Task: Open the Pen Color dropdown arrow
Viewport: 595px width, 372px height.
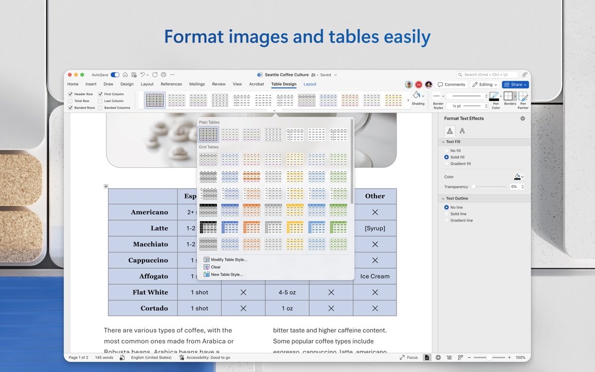Action: [x=501, y=96]
